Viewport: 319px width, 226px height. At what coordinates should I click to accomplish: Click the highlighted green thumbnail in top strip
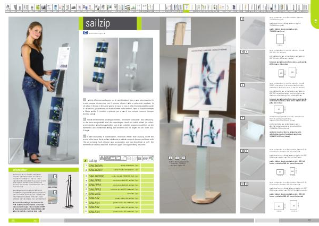187,10
